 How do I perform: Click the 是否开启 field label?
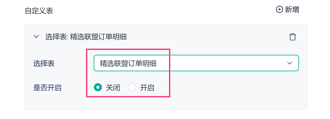[x=47, y=88]
